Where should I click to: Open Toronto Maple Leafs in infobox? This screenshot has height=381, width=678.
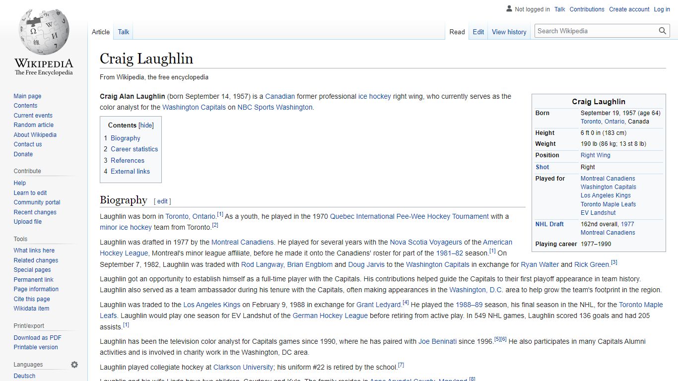pos(608,204)
